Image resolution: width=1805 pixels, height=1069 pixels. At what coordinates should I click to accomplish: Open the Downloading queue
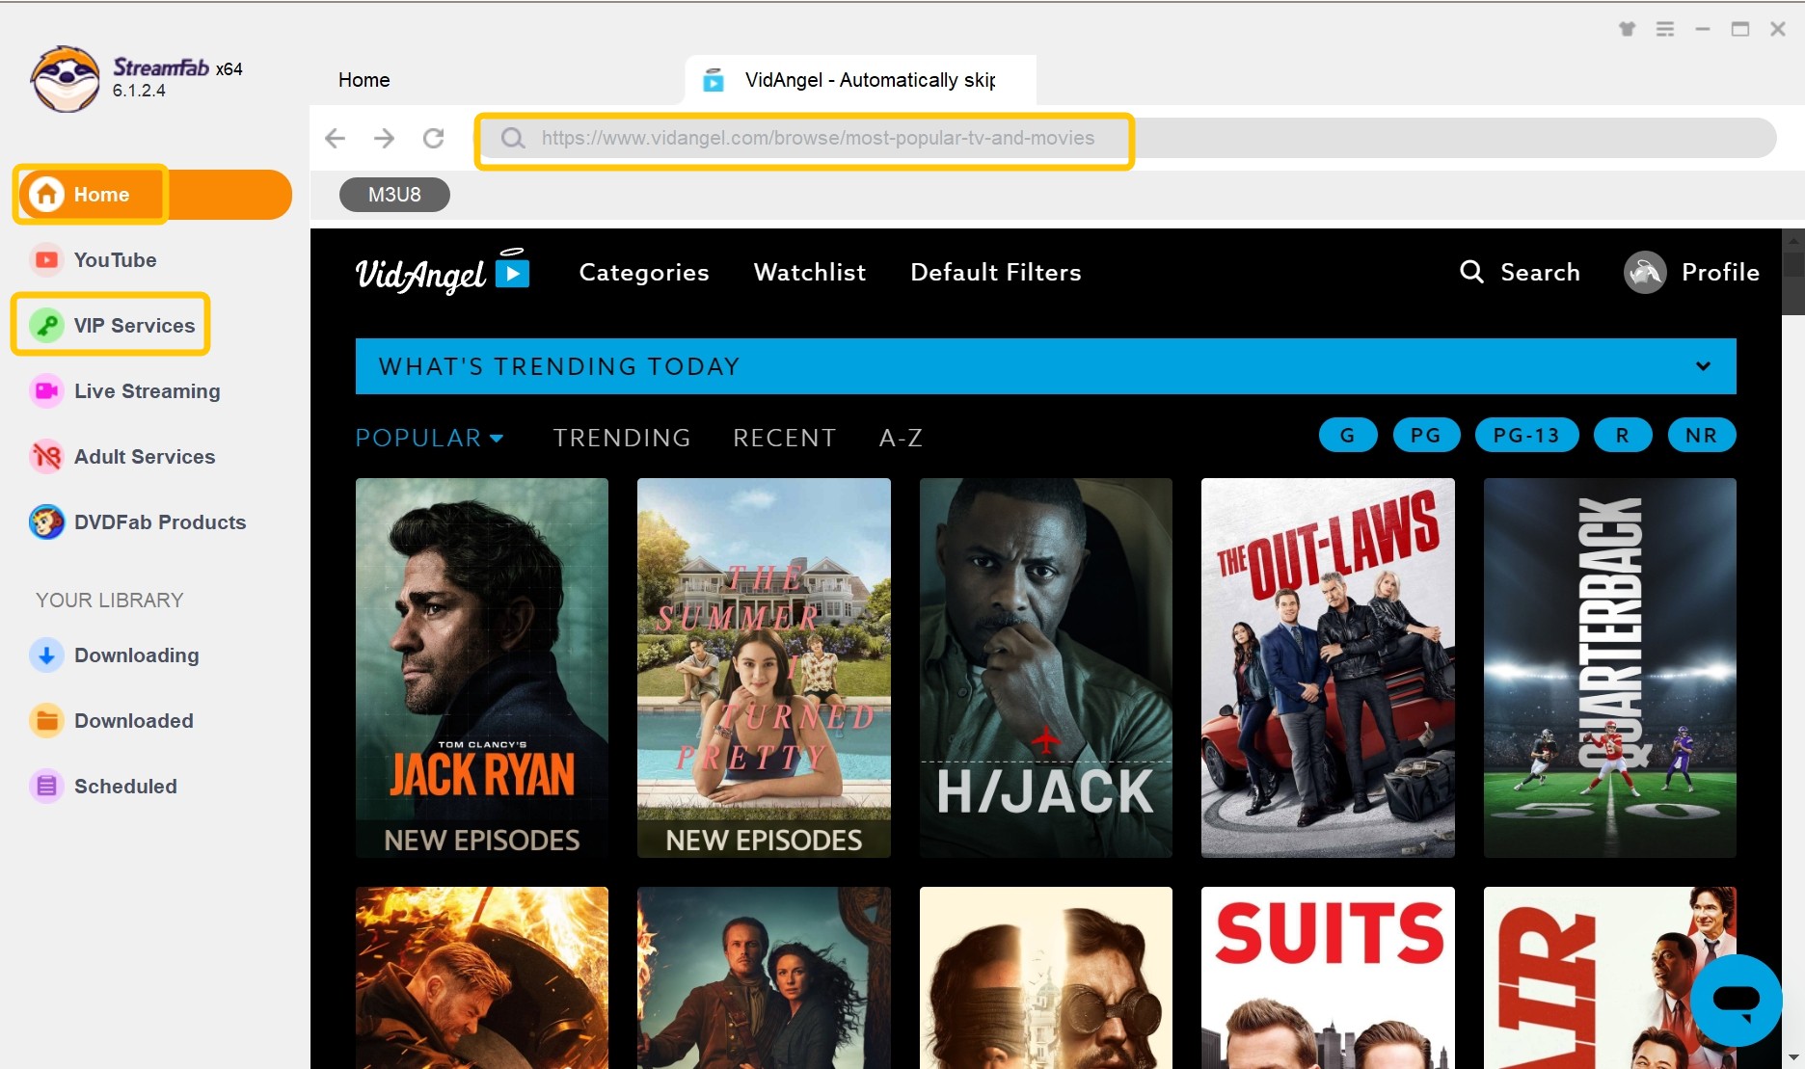point(137,655)
